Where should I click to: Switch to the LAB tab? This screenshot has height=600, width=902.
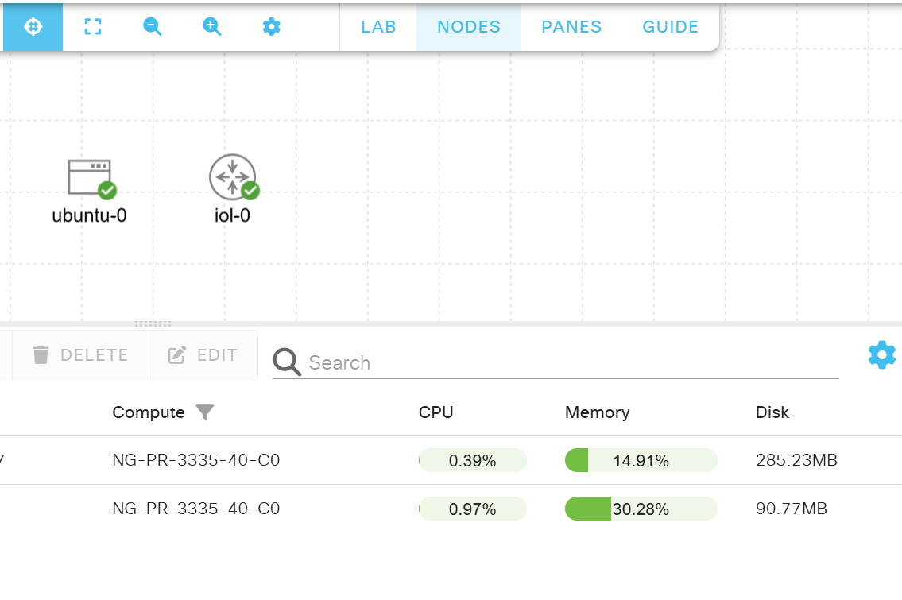pos(378,27)
